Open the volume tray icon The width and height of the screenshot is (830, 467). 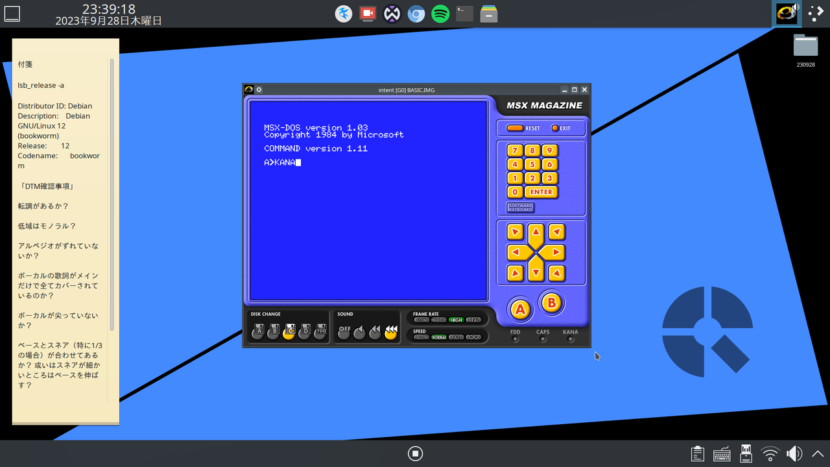794,453
